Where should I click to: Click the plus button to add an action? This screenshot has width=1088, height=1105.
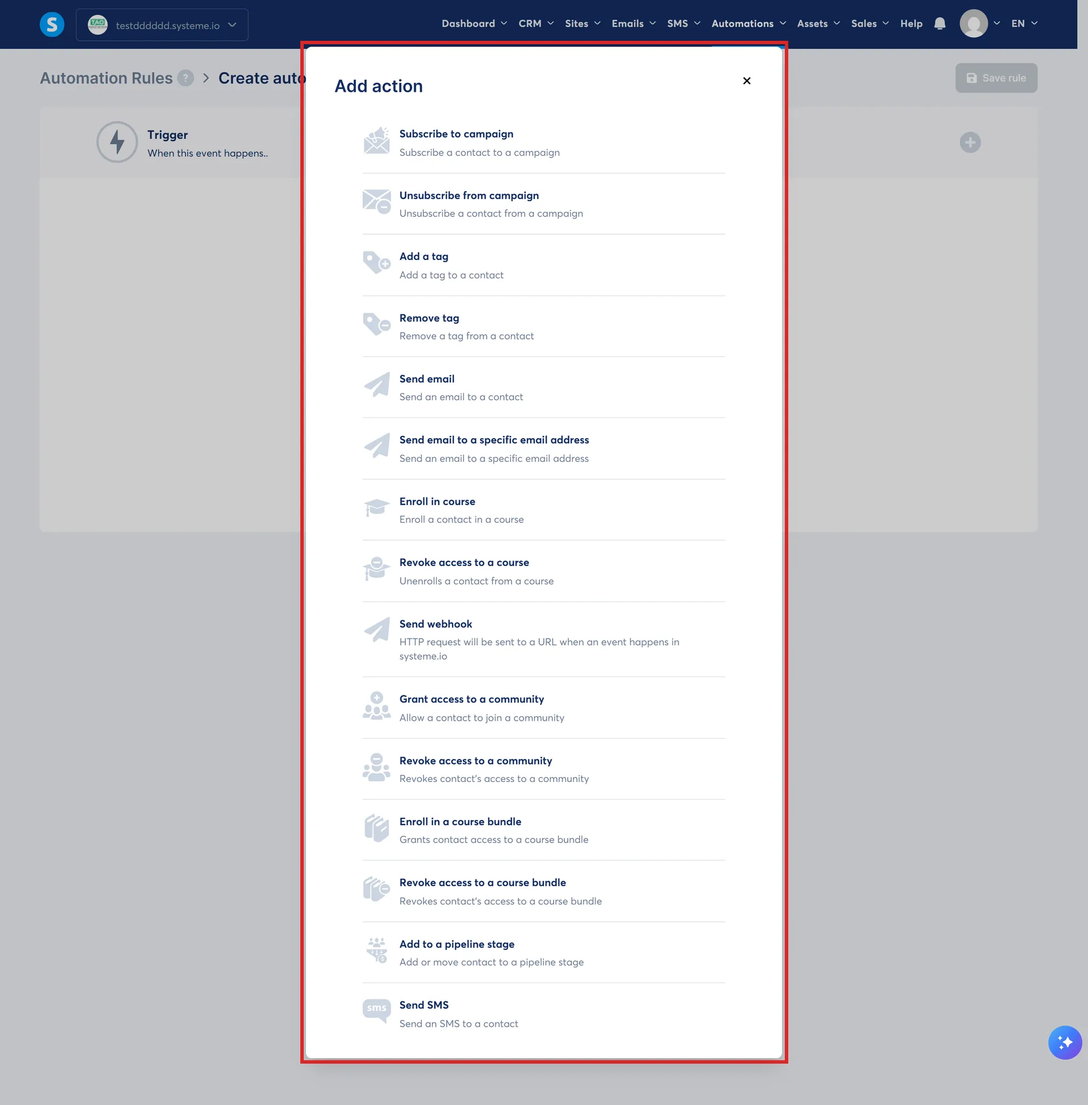[x=970, y=142]
